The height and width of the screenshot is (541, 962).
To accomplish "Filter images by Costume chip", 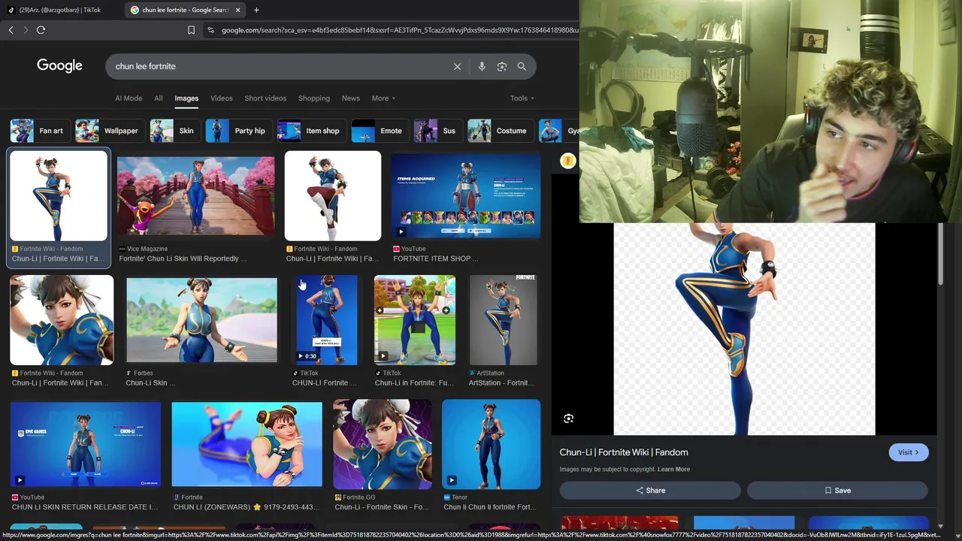I will point(500,131).
